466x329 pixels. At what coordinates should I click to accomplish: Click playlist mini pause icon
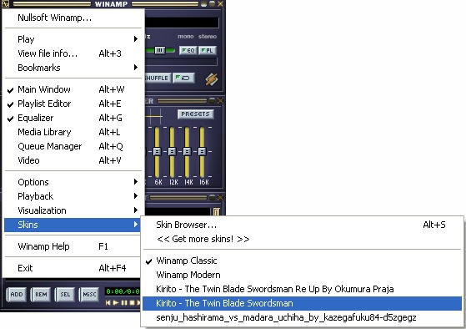124,303
